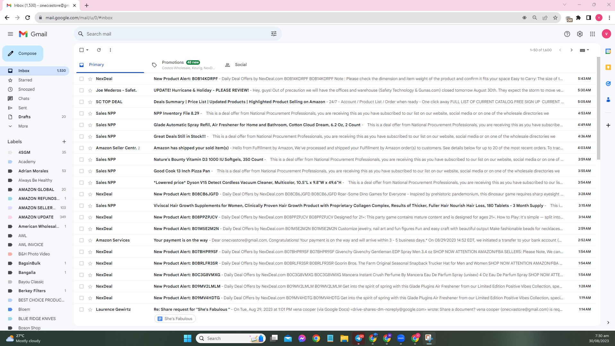Open Google Contacts side panel icon
This screenshot has height=346, width=615.
point(608,100)
